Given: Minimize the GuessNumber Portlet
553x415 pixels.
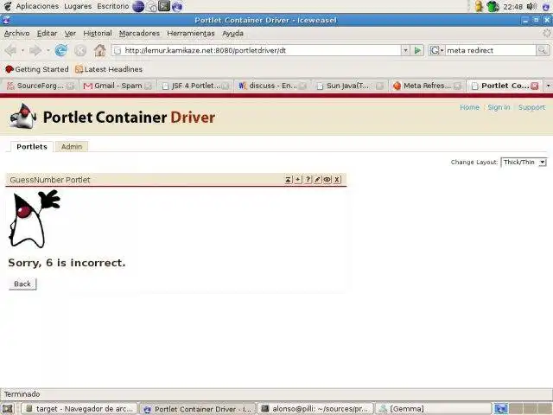Looking at the screenshot, I should (288, 180).
